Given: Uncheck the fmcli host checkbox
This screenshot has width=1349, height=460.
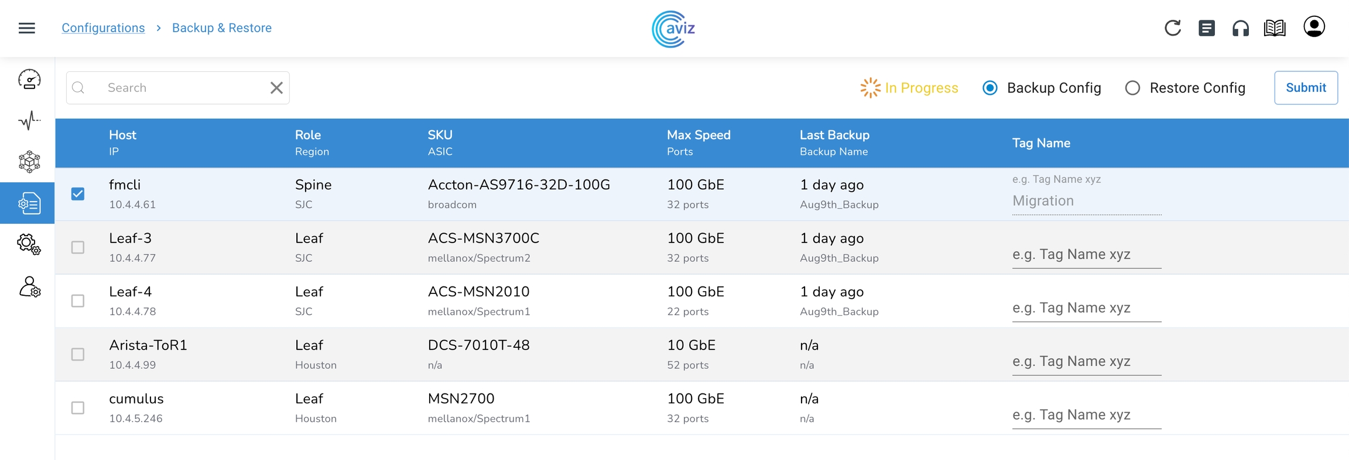Looking at the screenshot, I should (x=78, y=194).
